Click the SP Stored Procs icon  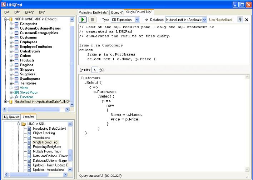16,92
